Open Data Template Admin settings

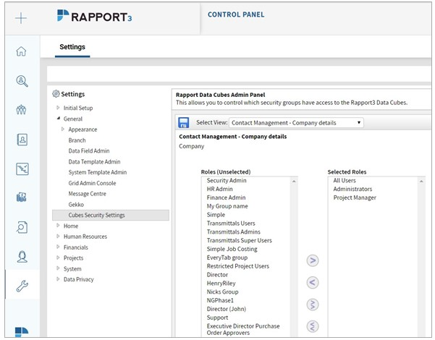coord(94,161)
